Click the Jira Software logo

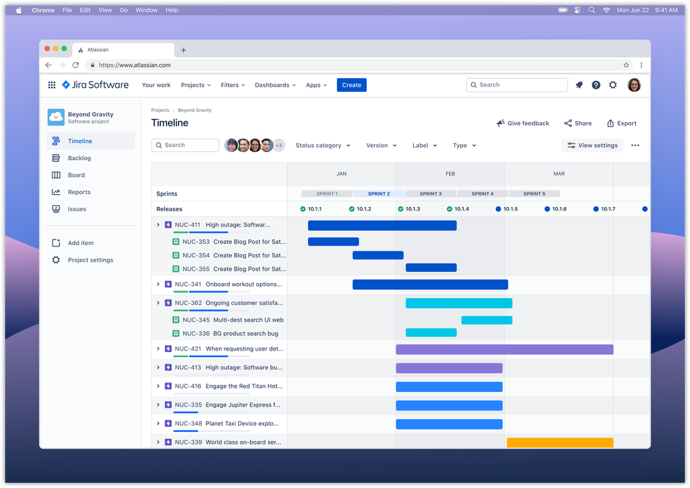coord(95,85)
